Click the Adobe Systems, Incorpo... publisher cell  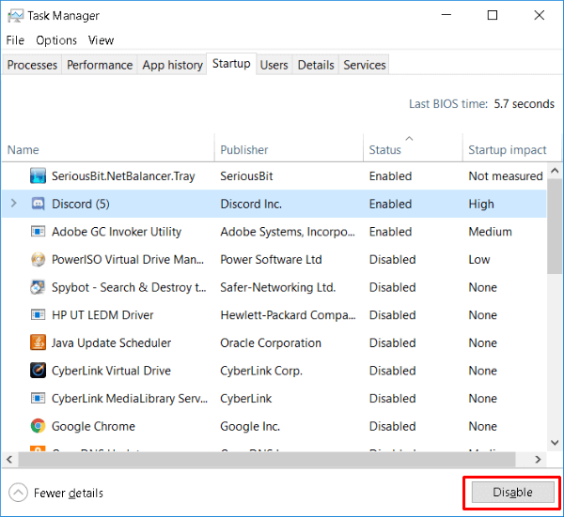point(288,232)
